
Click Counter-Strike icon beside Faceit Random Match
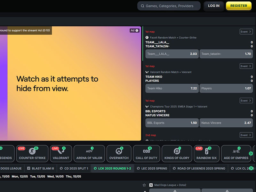point(147,37)
